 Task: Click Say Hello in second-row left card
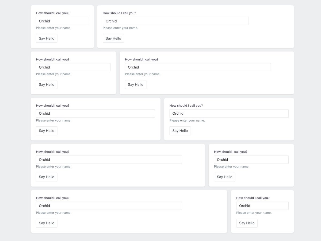47,84
